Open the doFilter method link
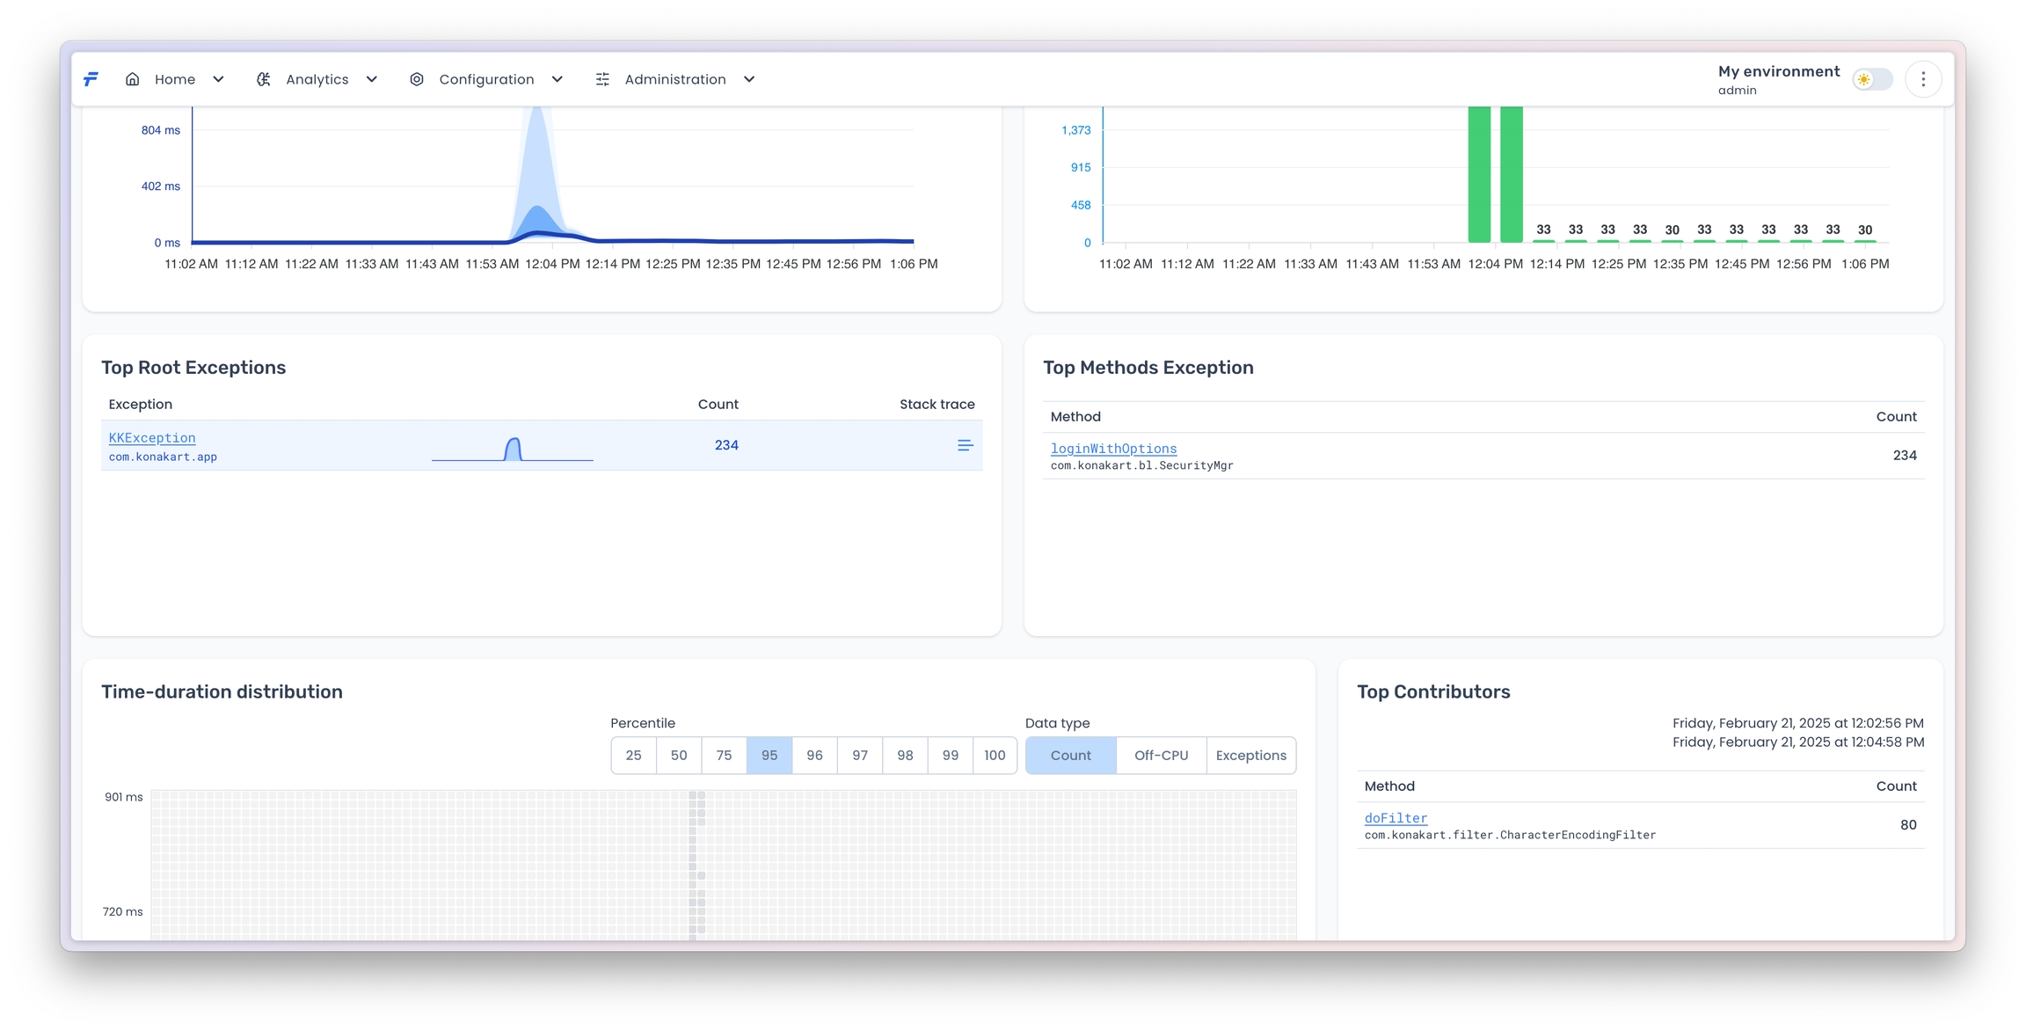 [x=1396, y=818]
